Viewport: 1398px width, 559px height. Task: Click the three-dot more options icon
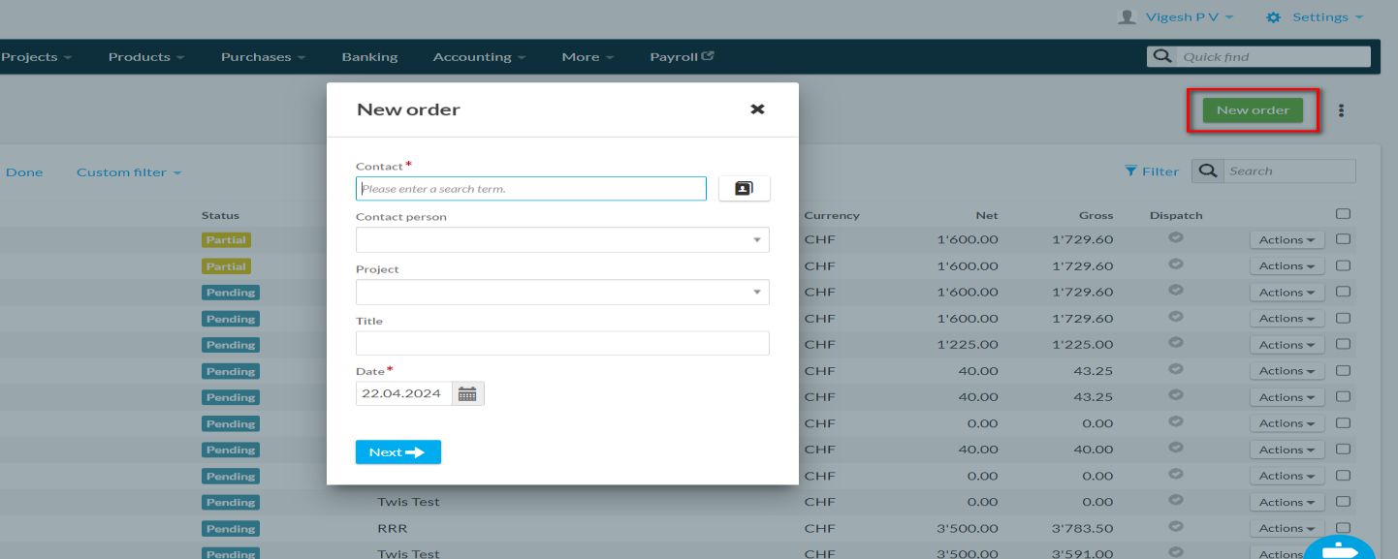click(1341, 110)
